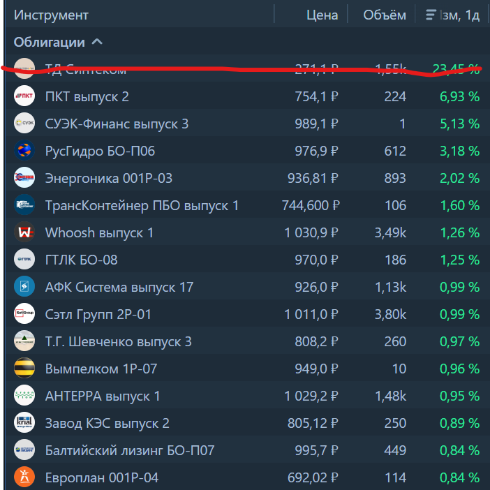The image size is (490, 490).
Task: Collapse the Облигации section
Action: coord(97,42)
